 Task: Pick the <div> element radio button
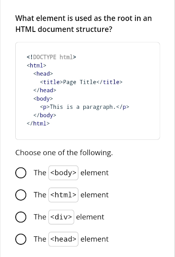coord(21,217)
